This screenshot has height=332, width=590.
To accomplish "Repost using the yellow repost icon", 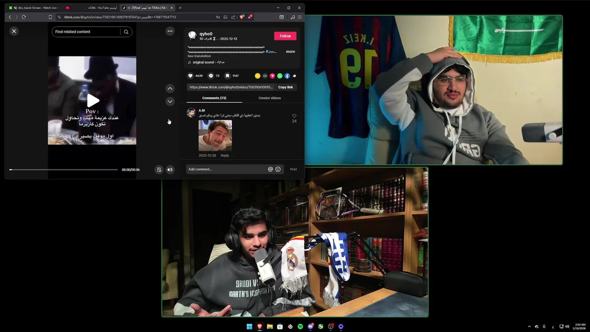I will tap(258, 76).
